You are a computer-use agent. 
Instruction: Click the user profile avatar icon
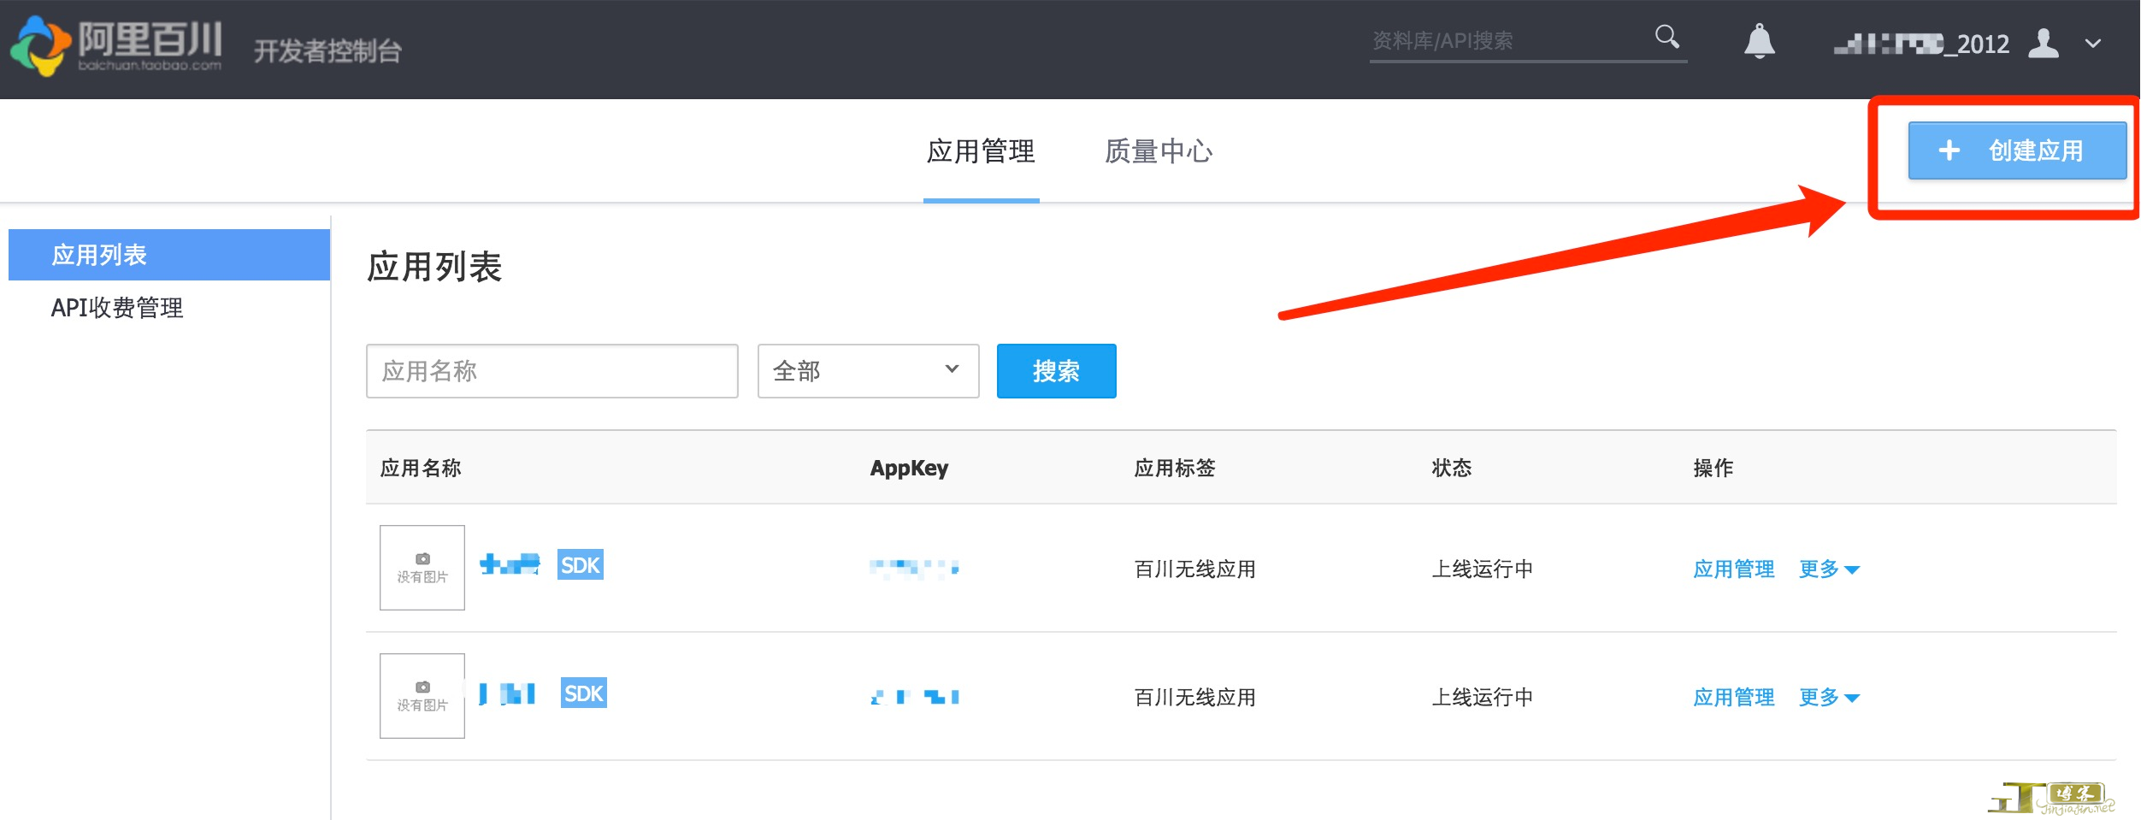[2043, 43]
